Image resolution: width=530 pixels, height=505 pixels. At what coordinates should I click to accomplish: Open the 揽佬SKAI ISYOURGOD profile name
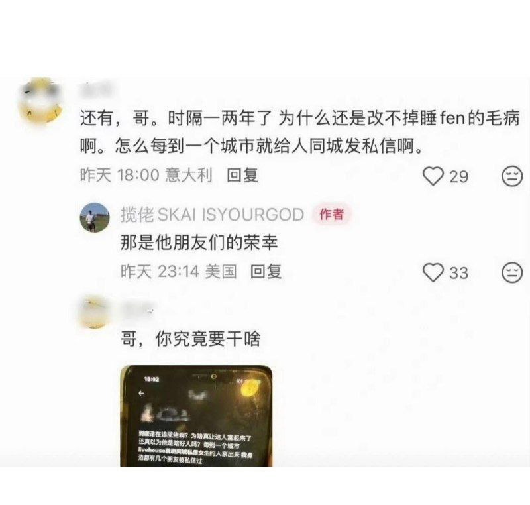click(212, 215)
